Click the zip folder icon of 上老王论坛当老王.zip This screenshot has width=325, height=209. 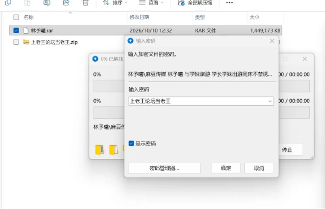26,42
